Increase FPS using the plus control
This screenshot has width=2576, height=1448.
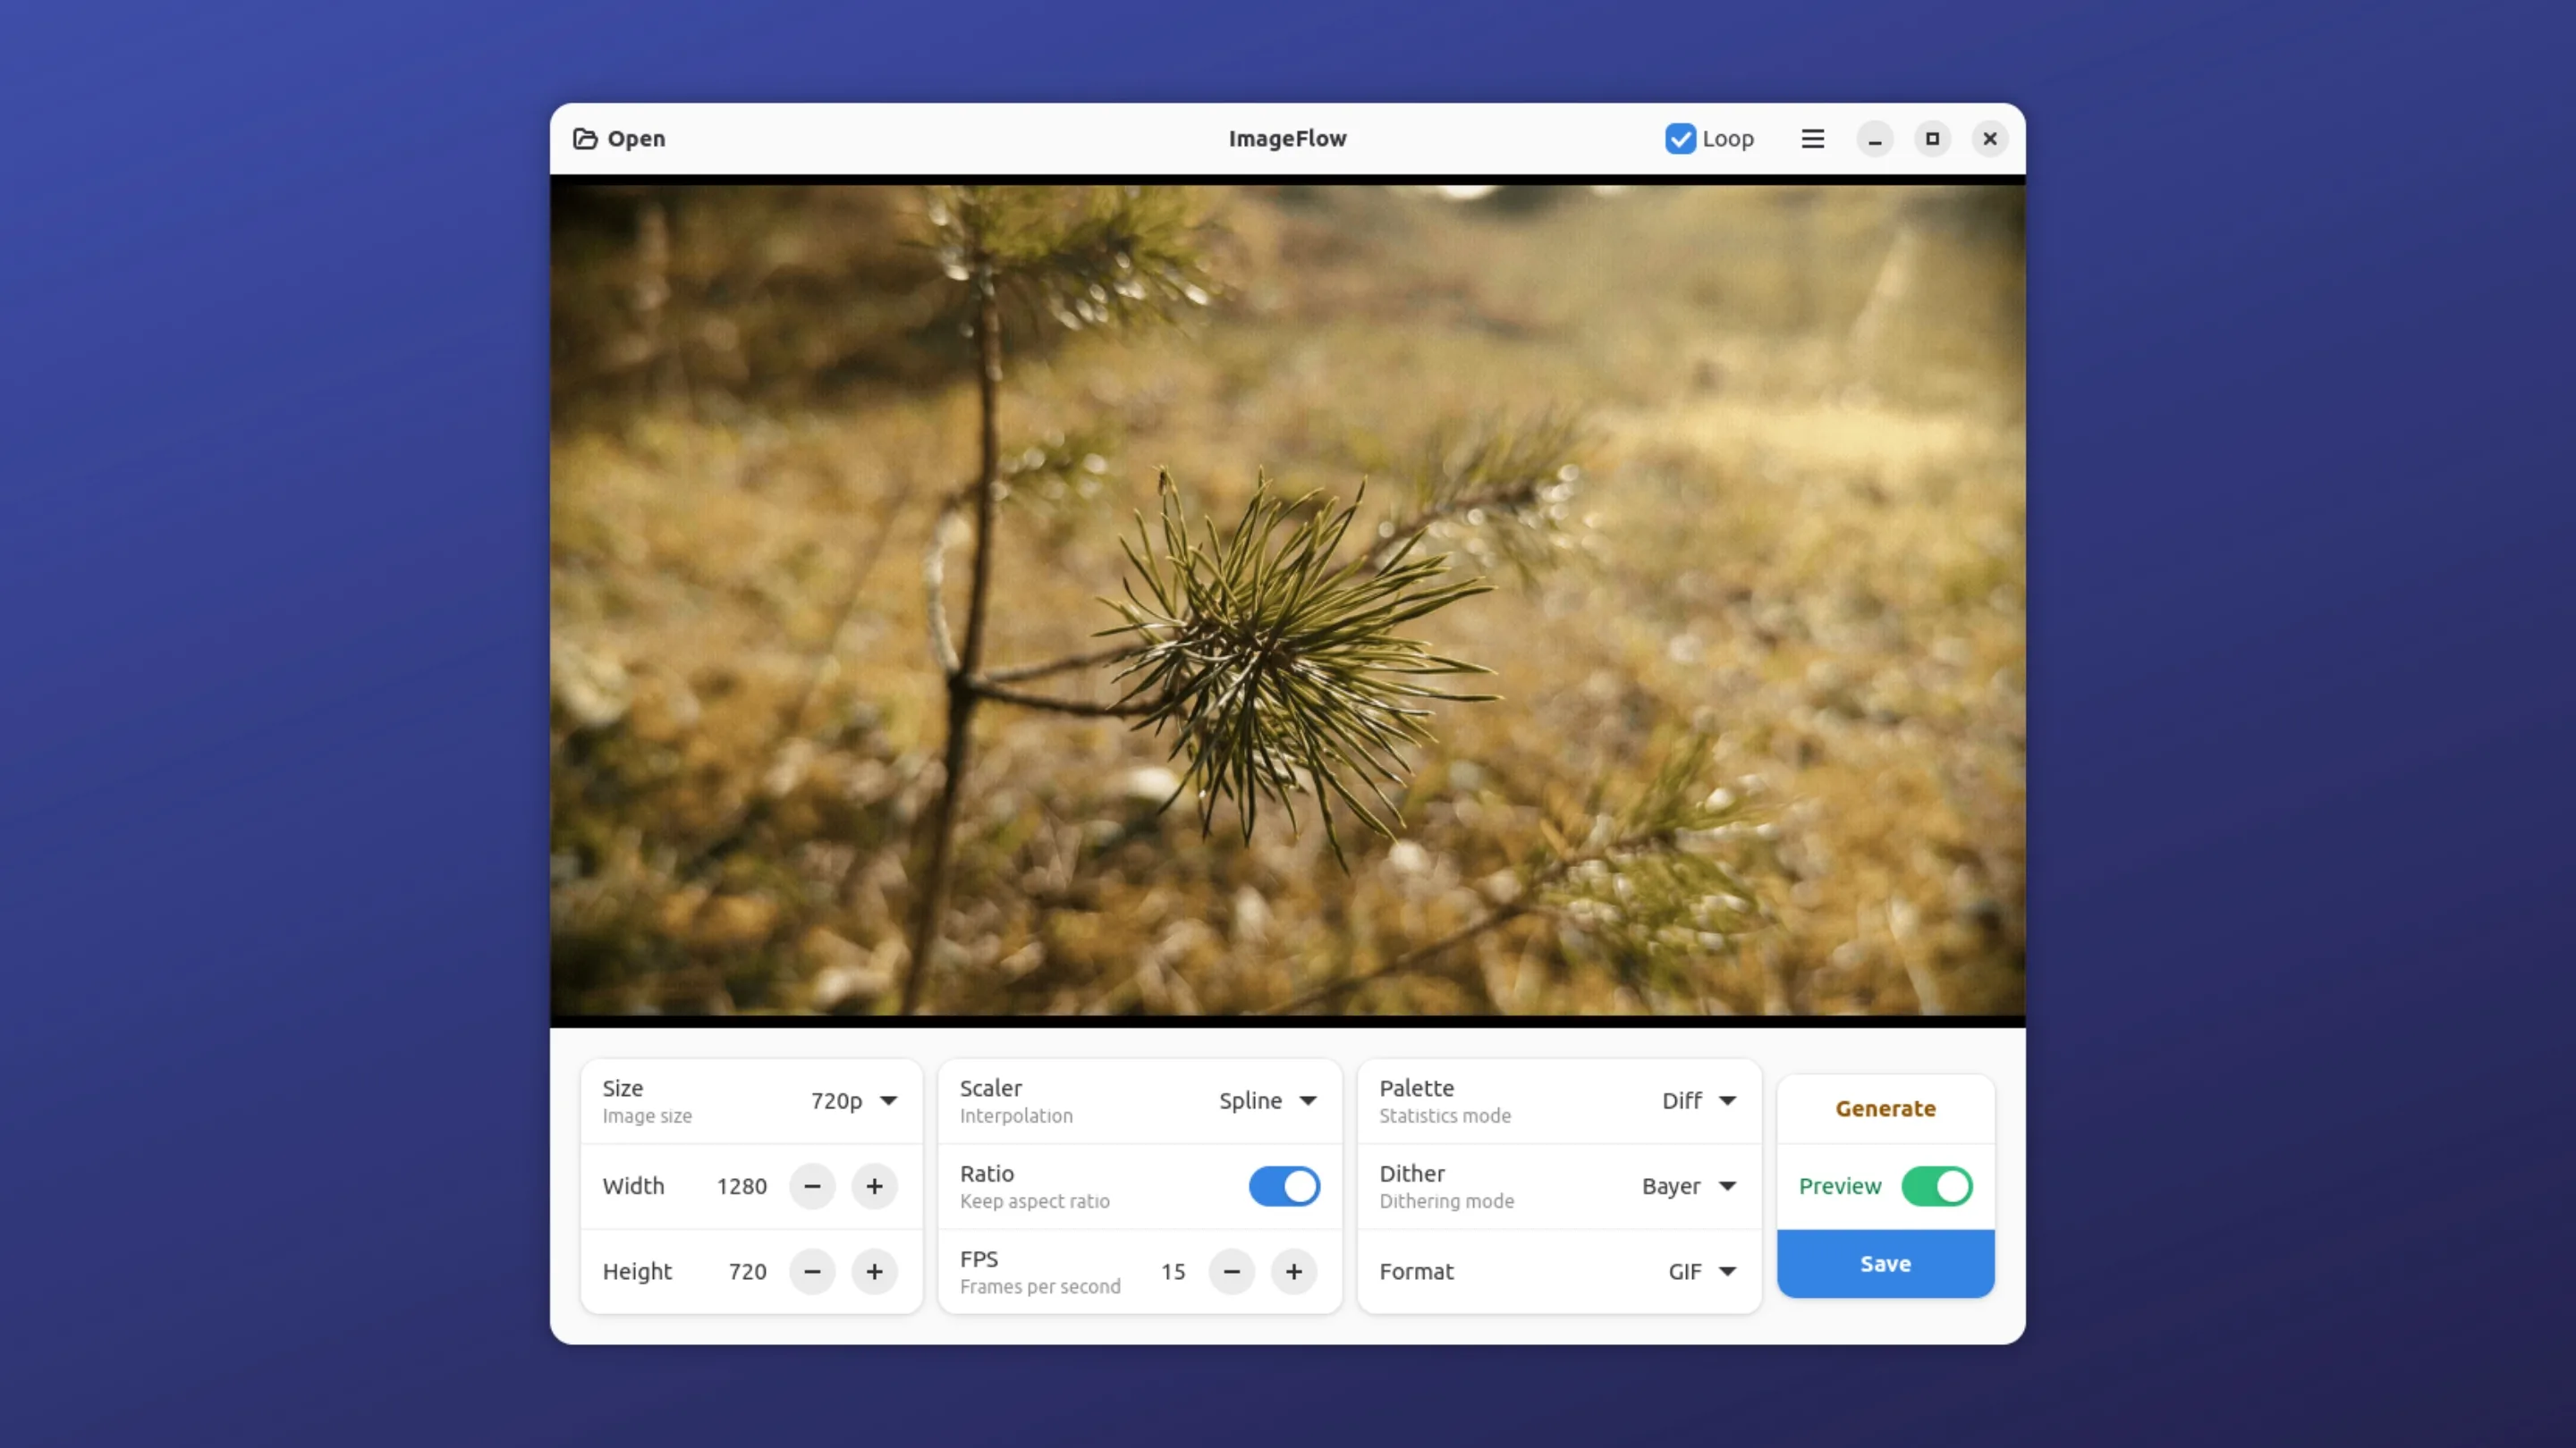click(x=1293, y=1271)
